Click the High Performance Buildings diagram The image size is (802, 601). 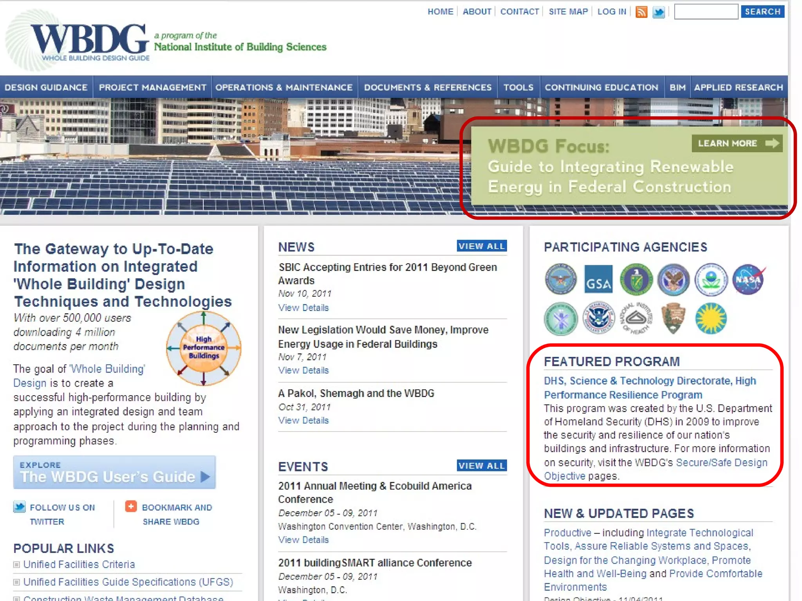click(x=203, y=348)
